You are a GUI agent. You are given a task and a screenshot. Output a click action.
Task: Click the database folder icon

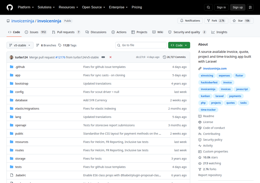point(11,100)
